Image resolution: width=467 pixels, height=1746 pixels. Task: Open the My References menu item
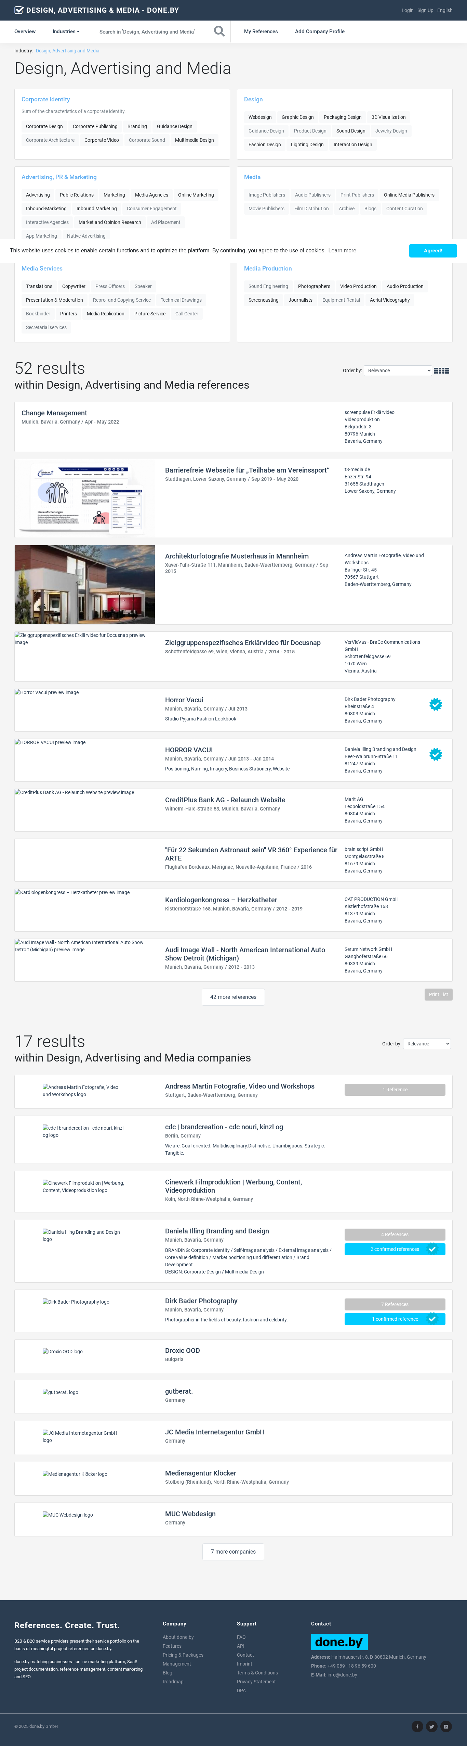261,31
